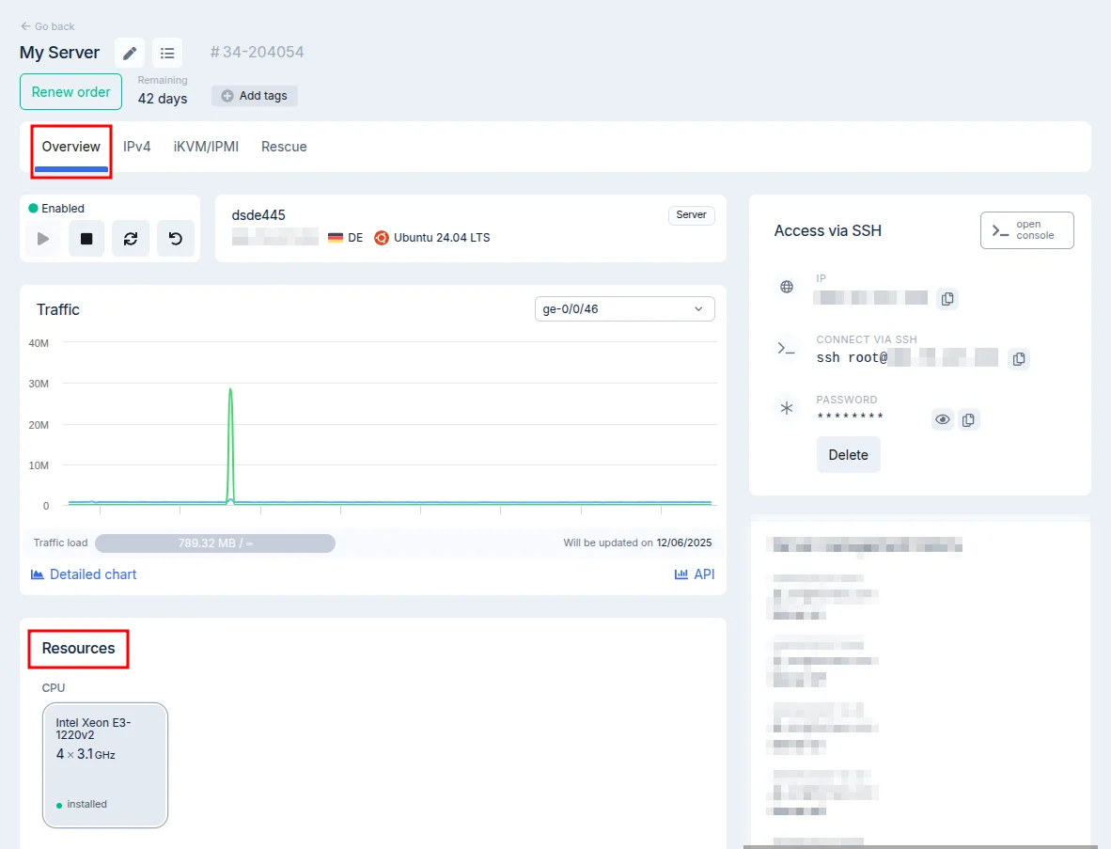Image resolution: width=1111 pixels, height=849 pixels.
Task: Click the Delete password button
Action: click(848, 454)
